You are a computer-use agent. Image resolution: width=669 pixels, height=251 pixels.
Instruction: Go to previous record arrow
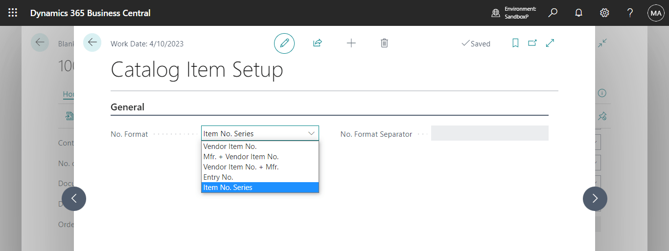point(74,199)
